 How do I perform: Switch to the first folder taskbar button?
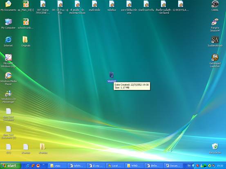tap(57, 166)
